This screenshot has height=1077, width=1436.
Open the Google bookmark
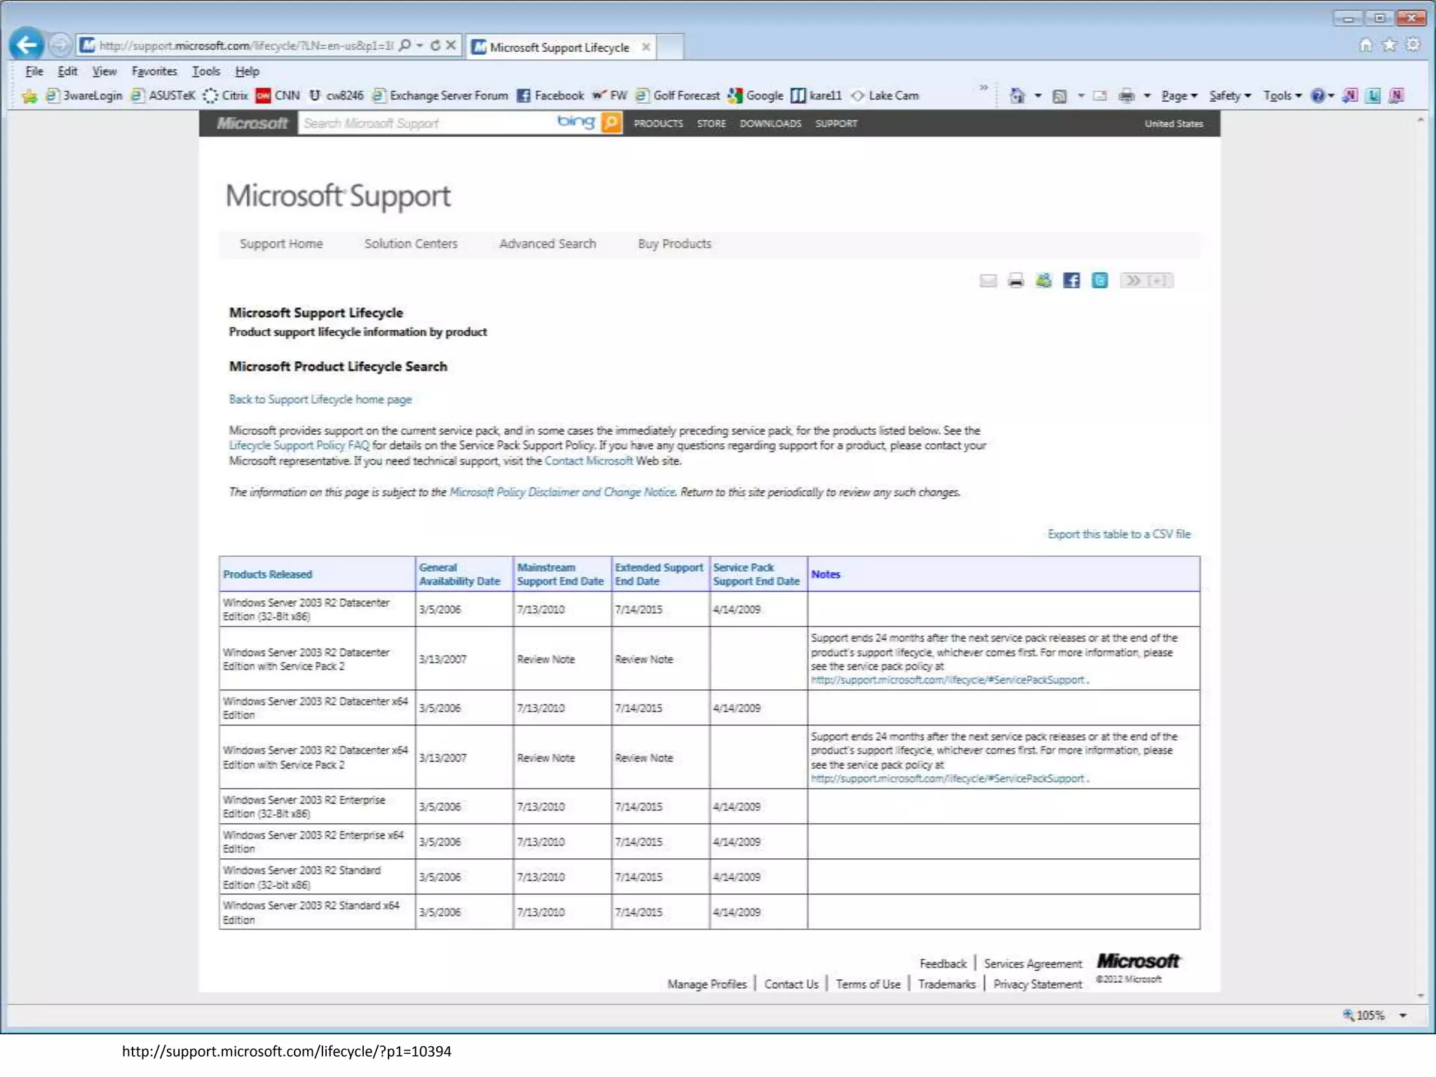click(755, 95)
